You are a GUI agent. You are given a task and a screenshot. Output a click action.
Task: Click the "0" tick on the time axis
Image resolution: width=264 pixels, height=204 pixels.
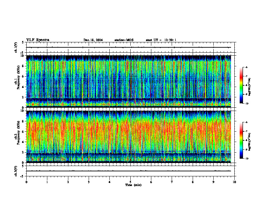tap(26, 182)
